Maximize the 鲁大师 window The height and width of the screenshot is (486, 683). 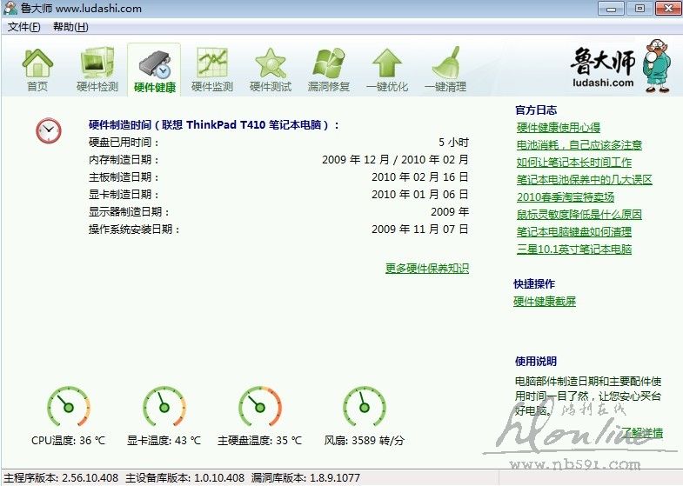point(639,9)
